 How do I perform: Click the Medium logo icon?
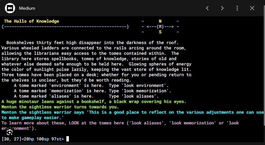tap(10, 8)
